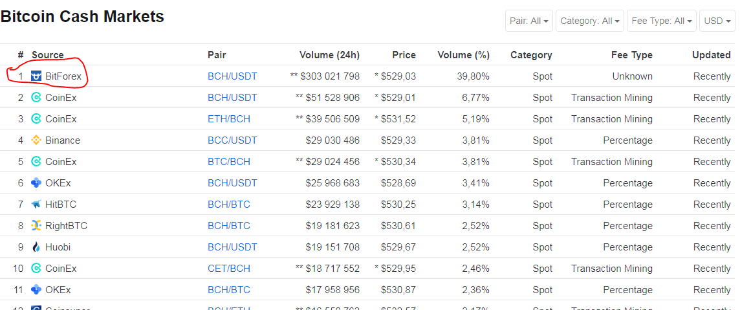
Task: Select the $29 030 486 volume value
Action: (x=333, y=140)
